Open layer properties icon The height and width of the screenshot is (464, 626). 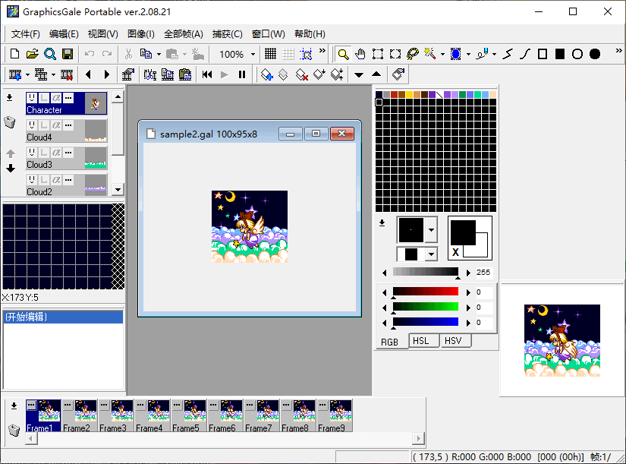click(x=398, y=74)
